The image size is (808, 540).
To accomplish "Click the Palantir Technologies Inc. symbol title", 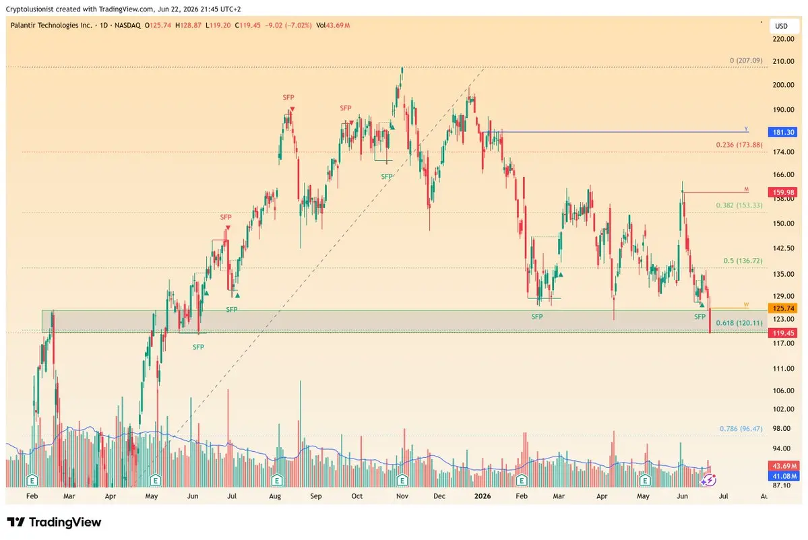I will click(x=51, y=25).
